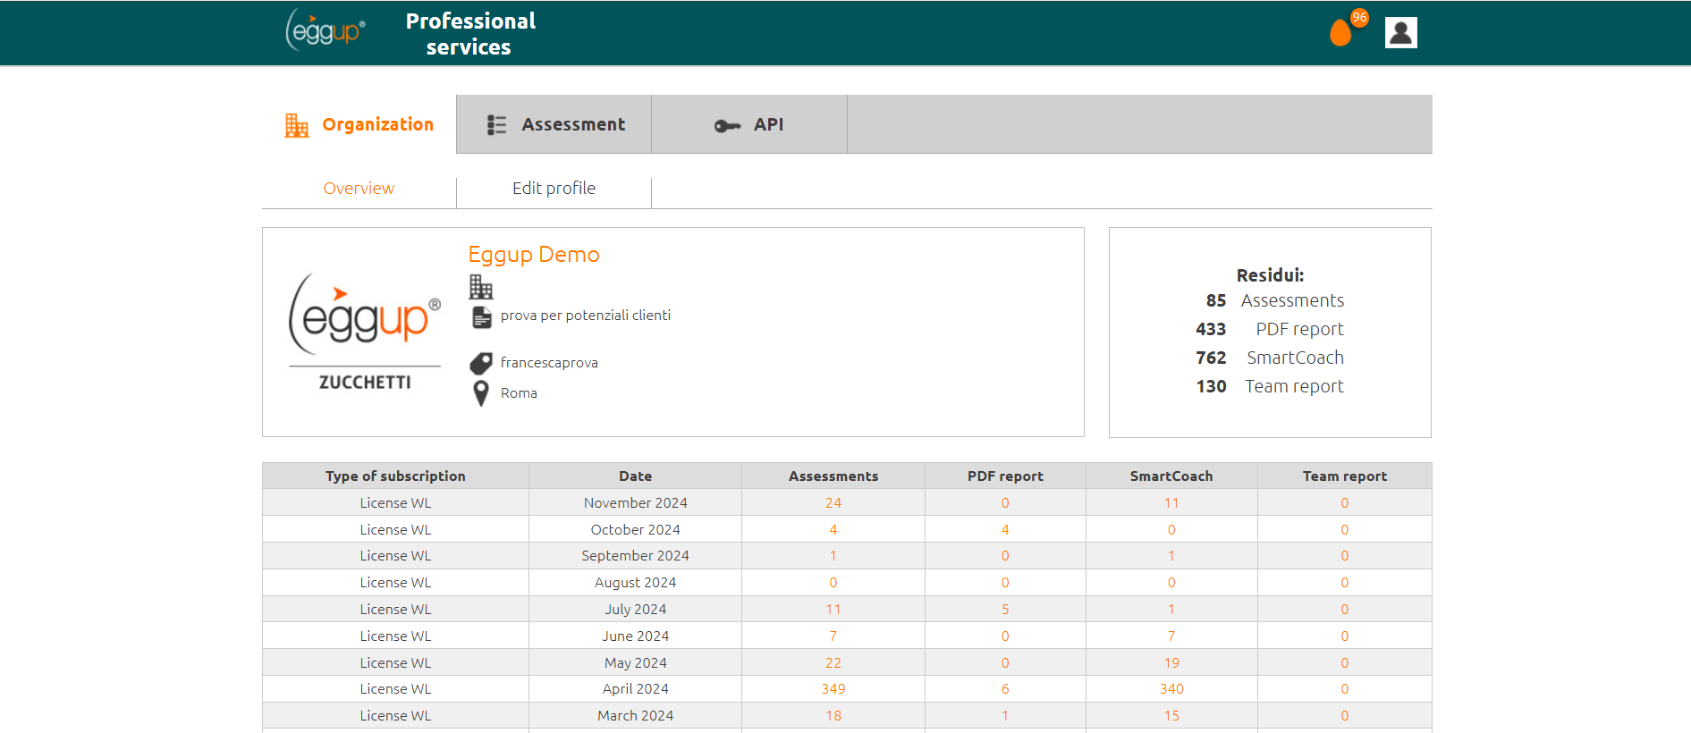The image size is (1691, 733).
Task: Click the location pin icon beside Roma
Action: 481,393
